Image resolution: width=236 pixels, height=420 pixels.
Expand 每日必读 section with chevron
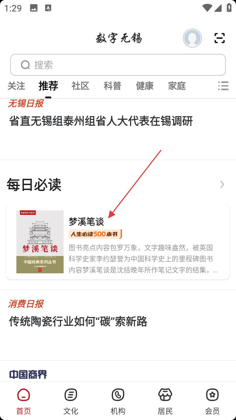pos(222,184)
